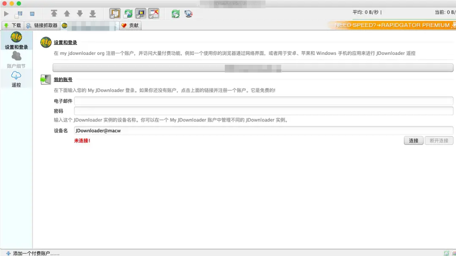Stop all downloads with the square icon
The height and width of the screenshot is (256, 456).
coord(32,14)
